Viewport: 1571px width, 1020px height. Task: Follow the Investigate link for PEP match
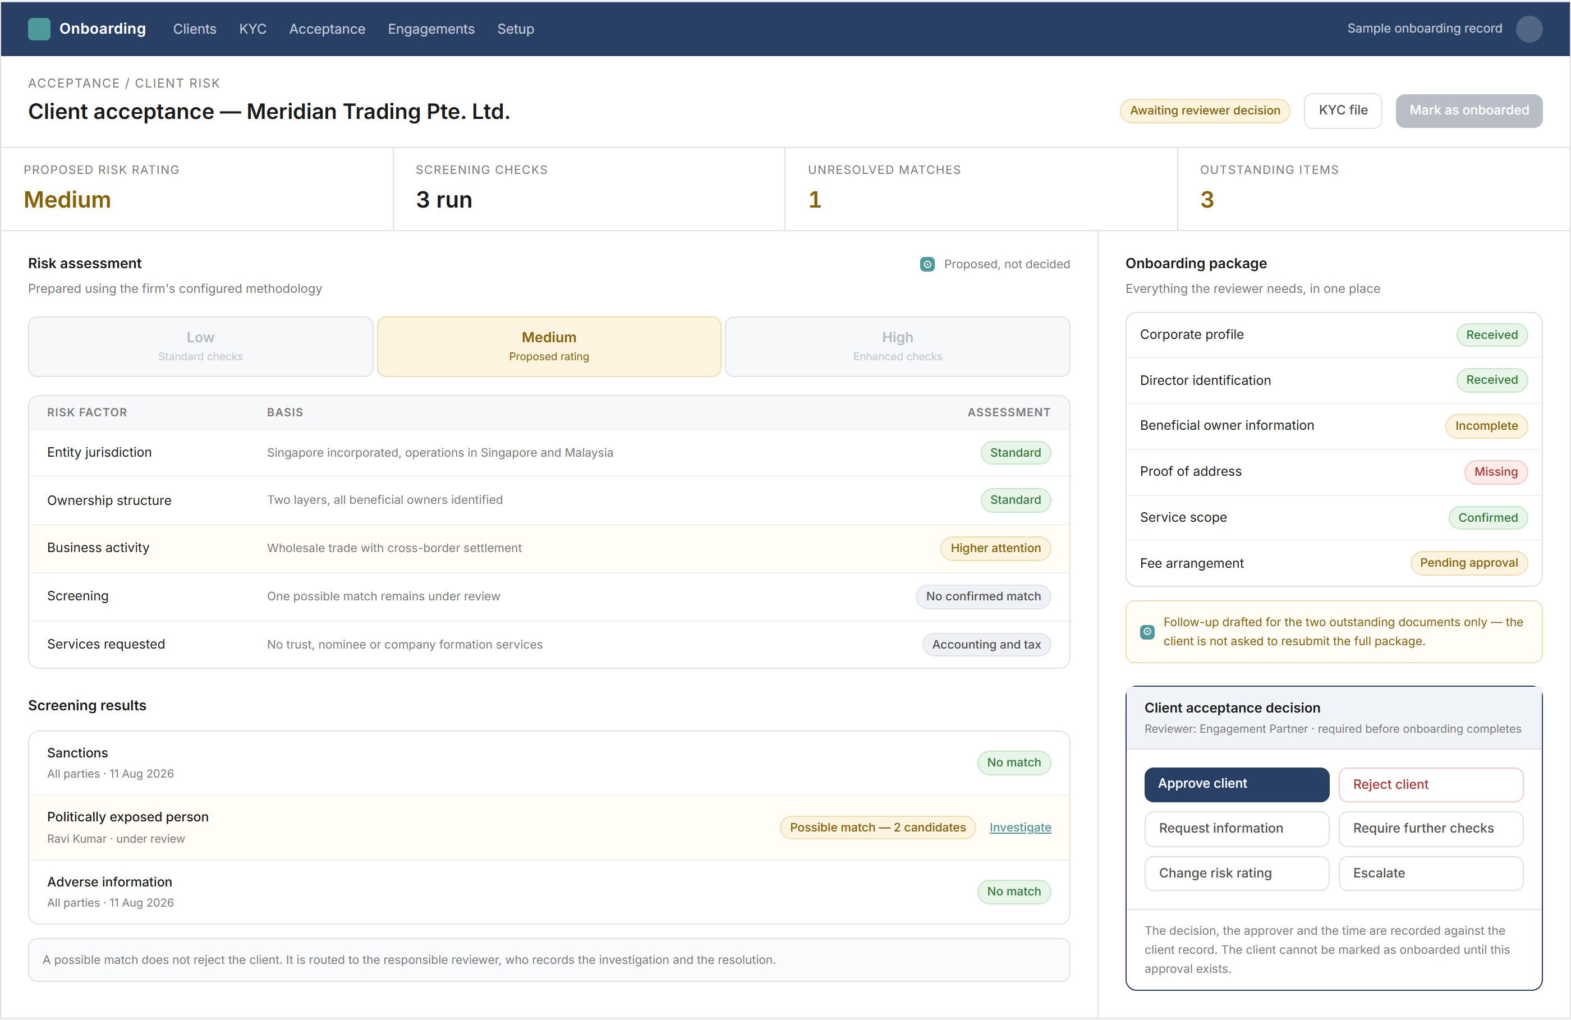click(1020, 827)
